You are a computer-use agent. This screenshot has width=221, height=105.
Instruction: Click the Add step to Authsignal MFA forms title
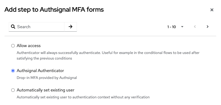tap(54, 10)
